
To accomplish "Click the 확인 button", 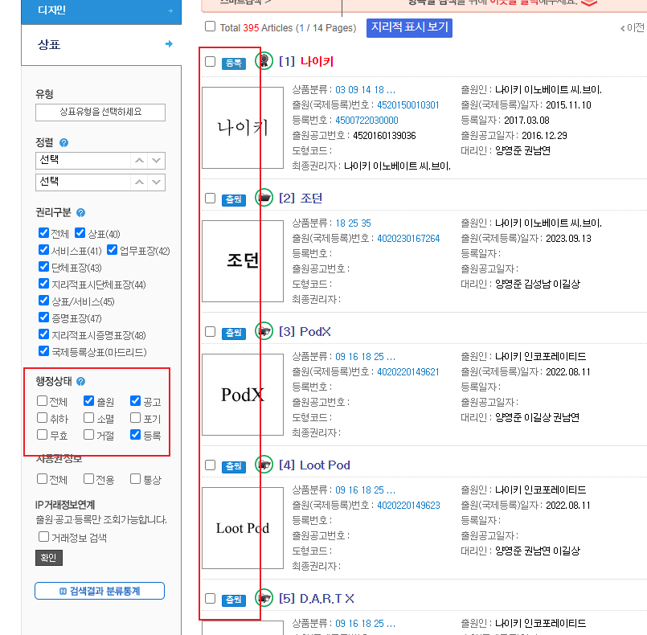I will (49, 558).
